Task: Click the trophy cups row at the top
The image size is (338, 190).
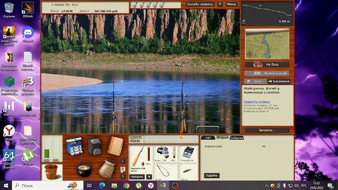Action: pos(148,5)
